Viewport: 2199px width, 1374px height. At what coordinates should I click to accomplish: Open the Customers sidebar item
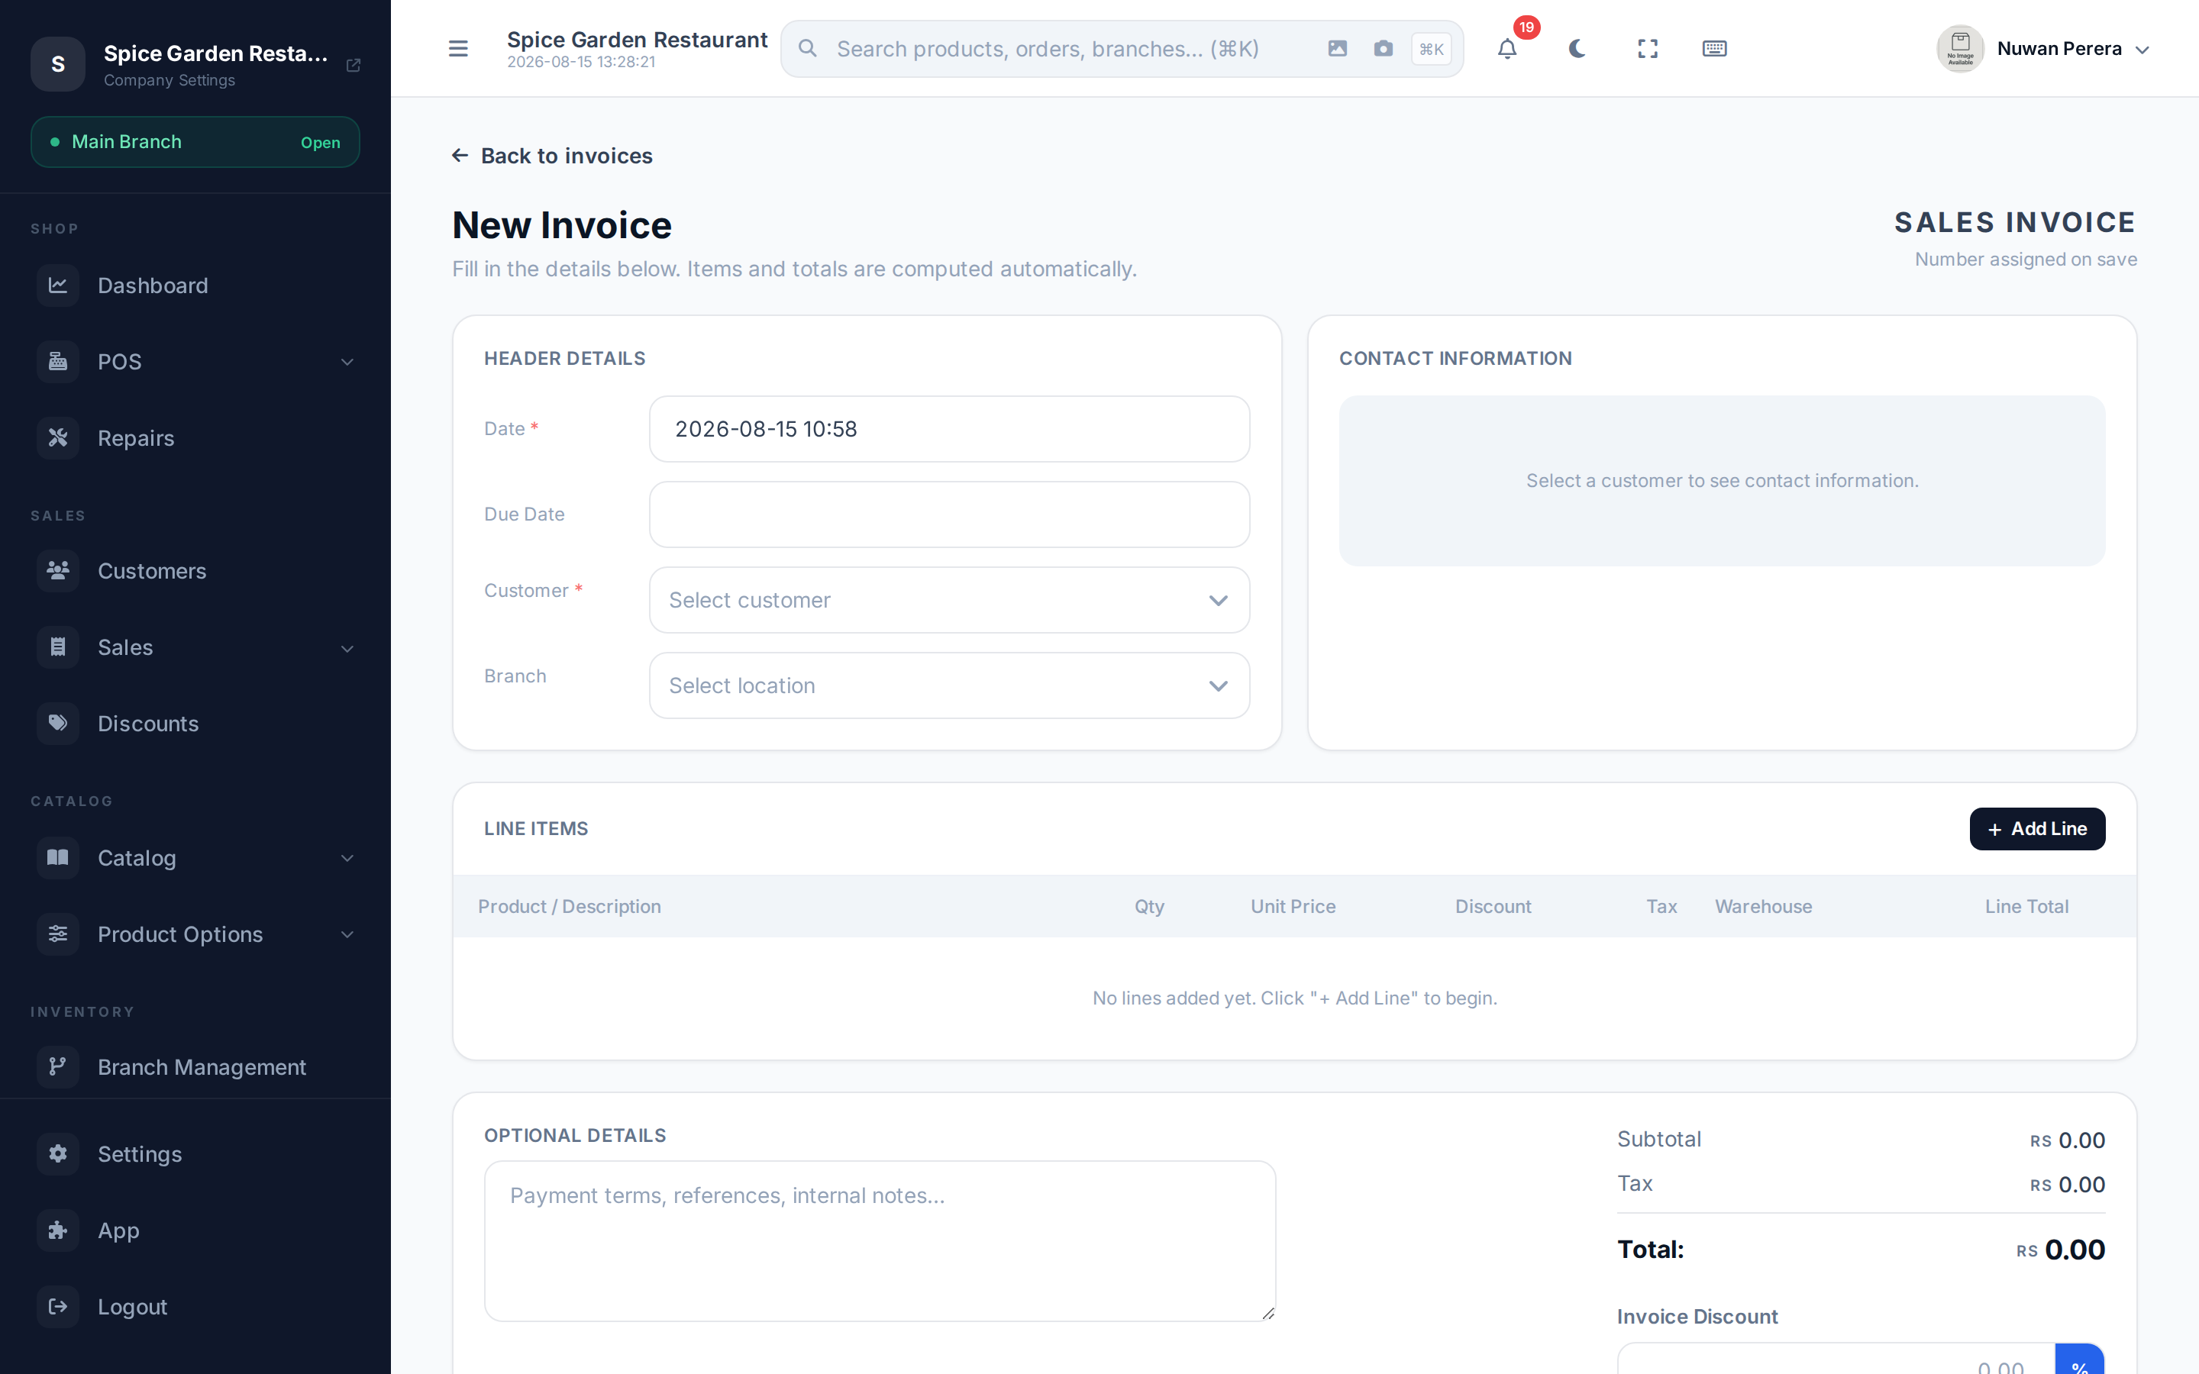(x=195, y=571)
